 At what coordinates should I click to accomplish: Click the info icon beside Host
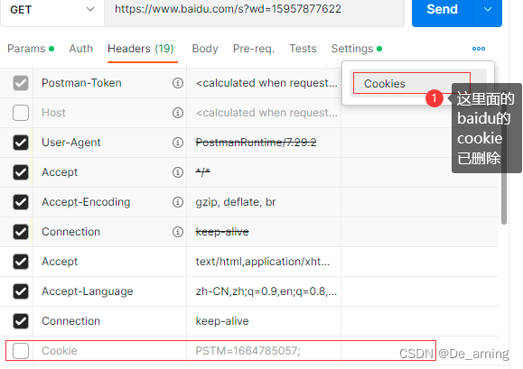(x=178, y=113)
